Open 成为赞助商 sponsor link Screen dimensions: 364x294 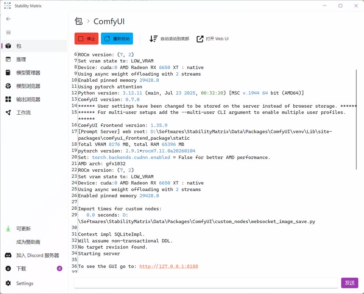pyautogui.click(x=28, y=242)
